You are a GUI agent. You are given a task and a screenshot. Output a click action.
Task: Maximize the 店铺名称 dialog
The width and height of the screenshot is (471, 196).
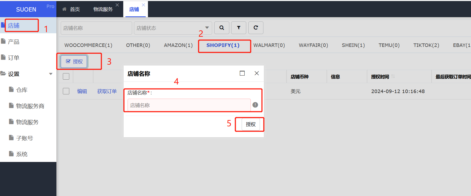click(242, 73)
